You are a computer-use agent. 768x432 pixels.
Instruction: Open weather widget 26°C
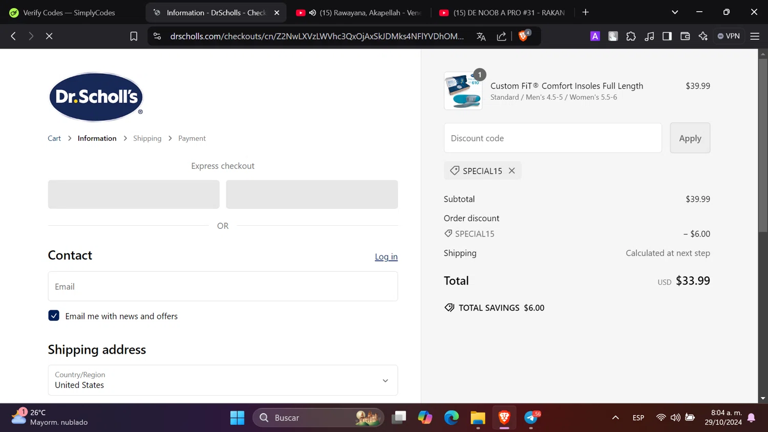[50, 417]
